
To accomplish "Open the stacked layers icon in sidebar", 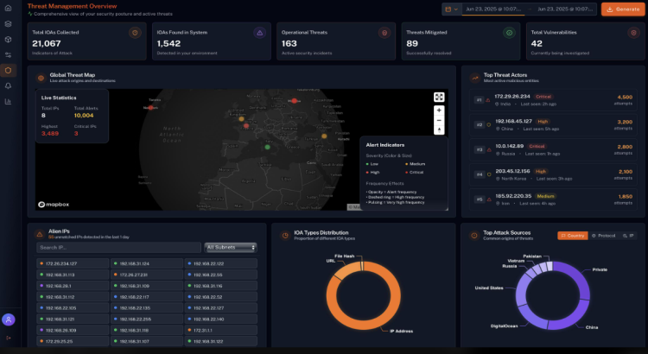I will (8, 23).
